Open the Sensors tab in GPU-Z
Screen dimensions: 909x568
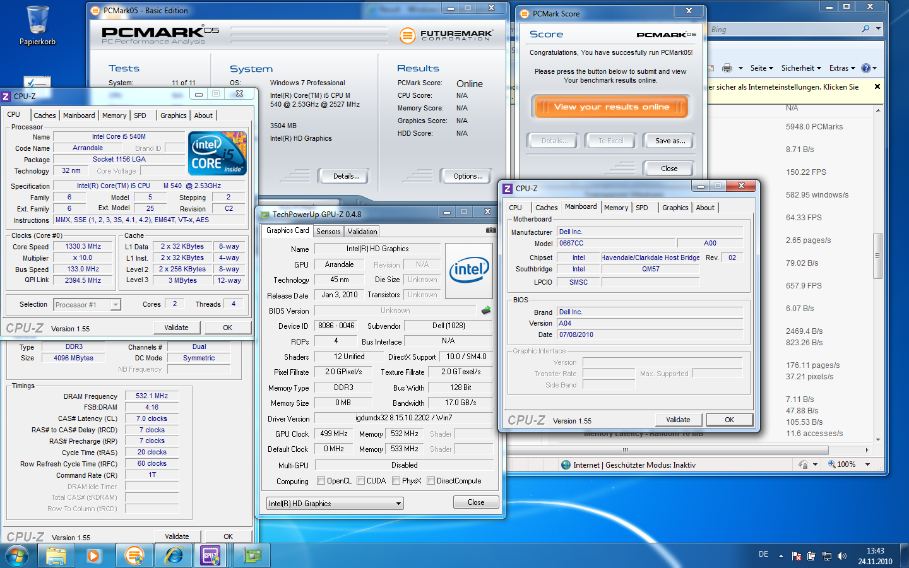tap(328, 232)
